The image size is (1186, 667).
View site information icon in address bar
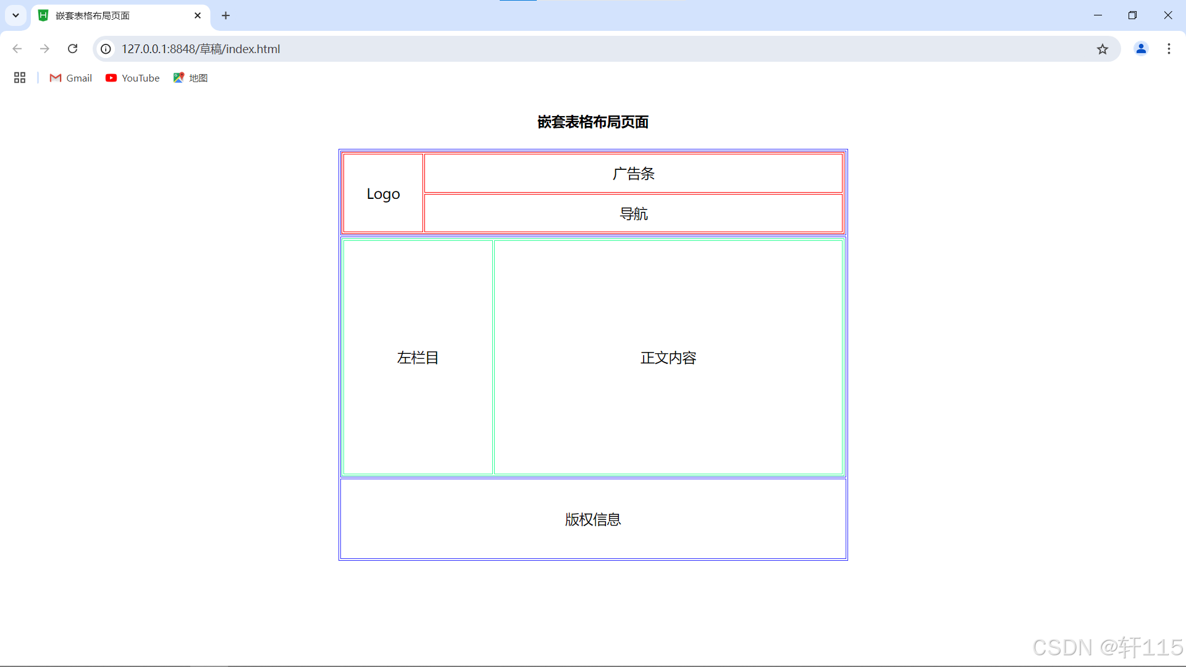[x=106, y=49]
